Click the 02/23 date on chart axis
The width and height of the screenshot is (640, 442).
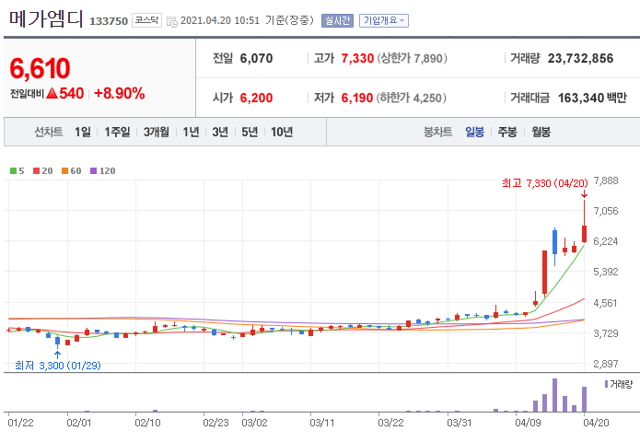(215, 423)
